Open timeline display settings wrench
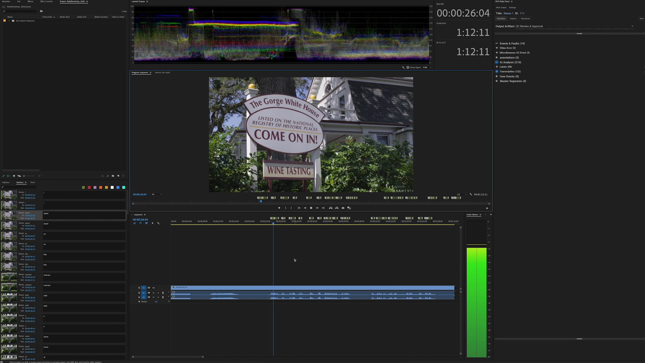 pyautogui.click(x=158, y=223)
